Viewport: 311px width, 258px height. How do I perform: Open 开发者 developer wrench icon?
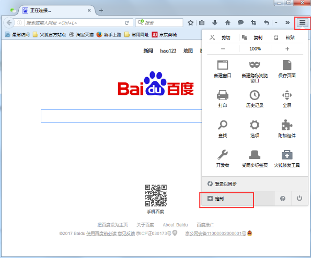coord(223,155)
